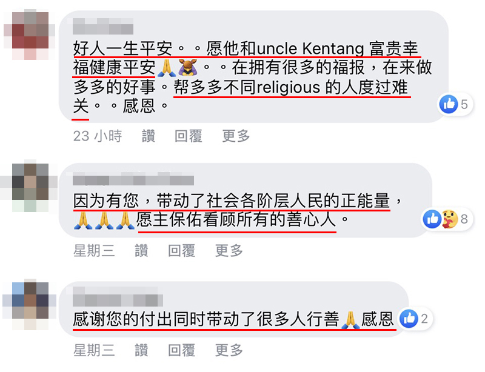Like the comment posted 23 小時 ago
The width and height of the screenshot is (485, 372).
pos(149,136)
